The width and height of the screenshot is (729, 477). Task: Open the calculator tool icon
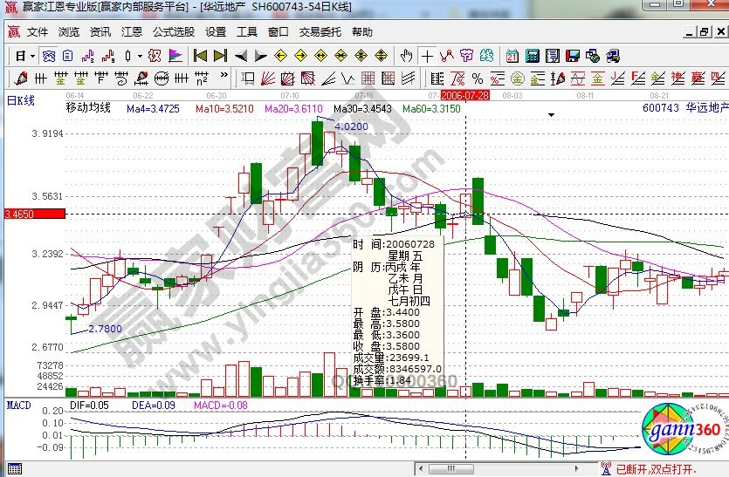(x=532, y=56)
